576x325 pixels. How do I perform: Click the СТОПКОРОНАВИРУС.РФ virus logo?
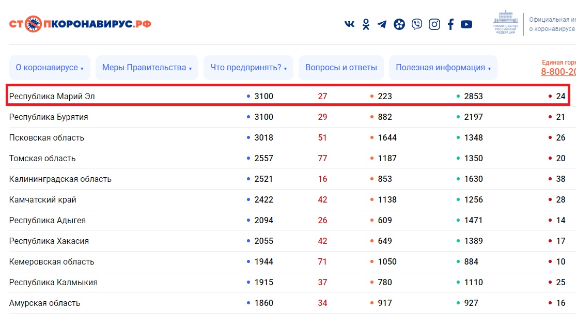pos(33,23)
